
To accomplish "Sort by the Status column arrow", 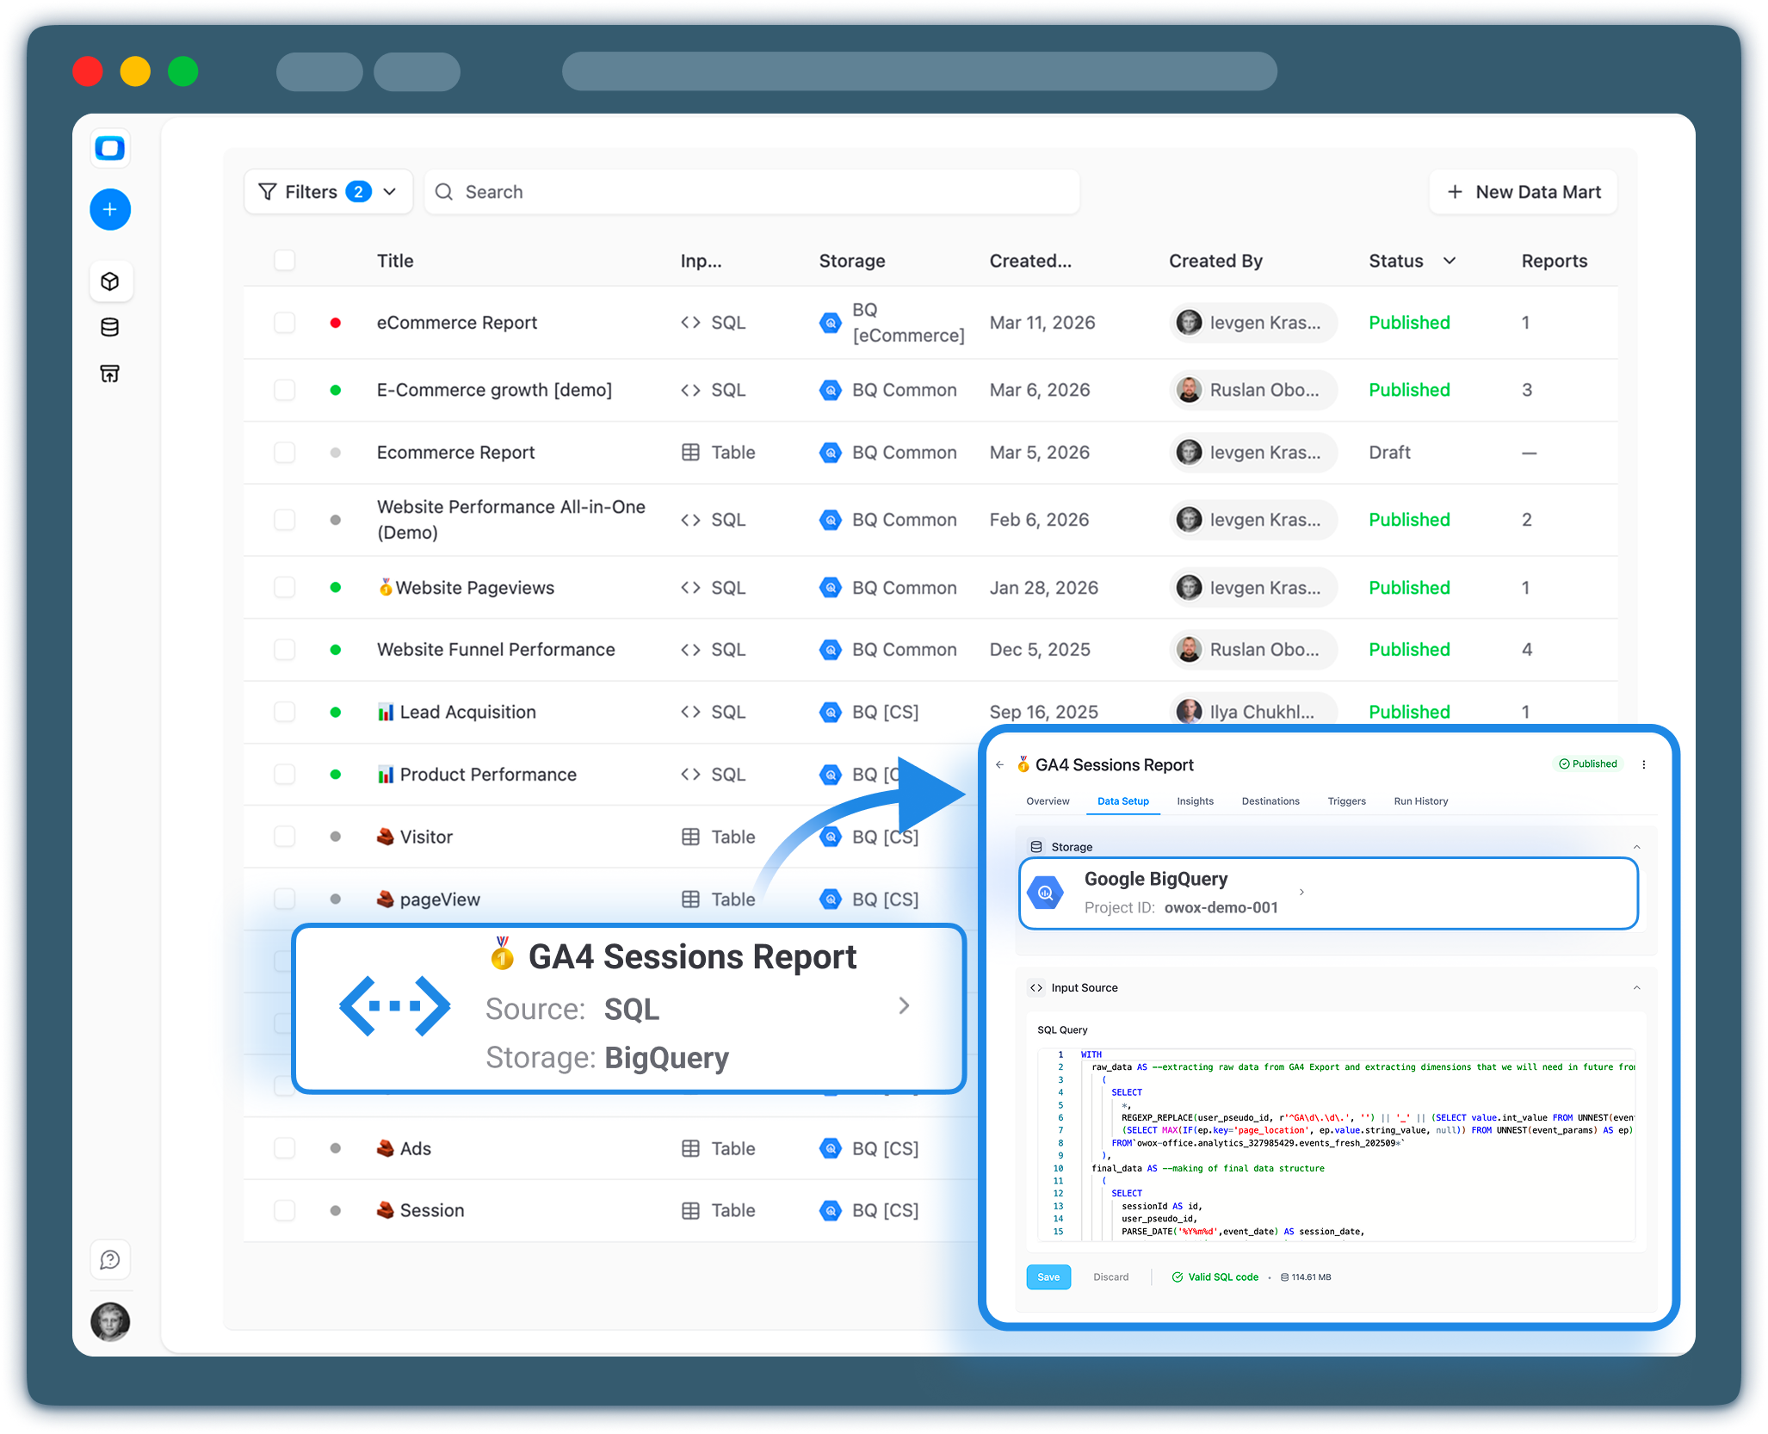I will pyautogui.click(x=1450, y=261).
